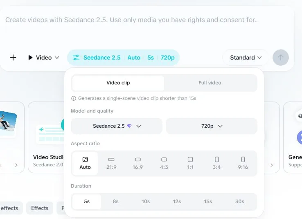
Task: Click the sliders settings icon beside Seedance 2.5
Action: point(76,58)
